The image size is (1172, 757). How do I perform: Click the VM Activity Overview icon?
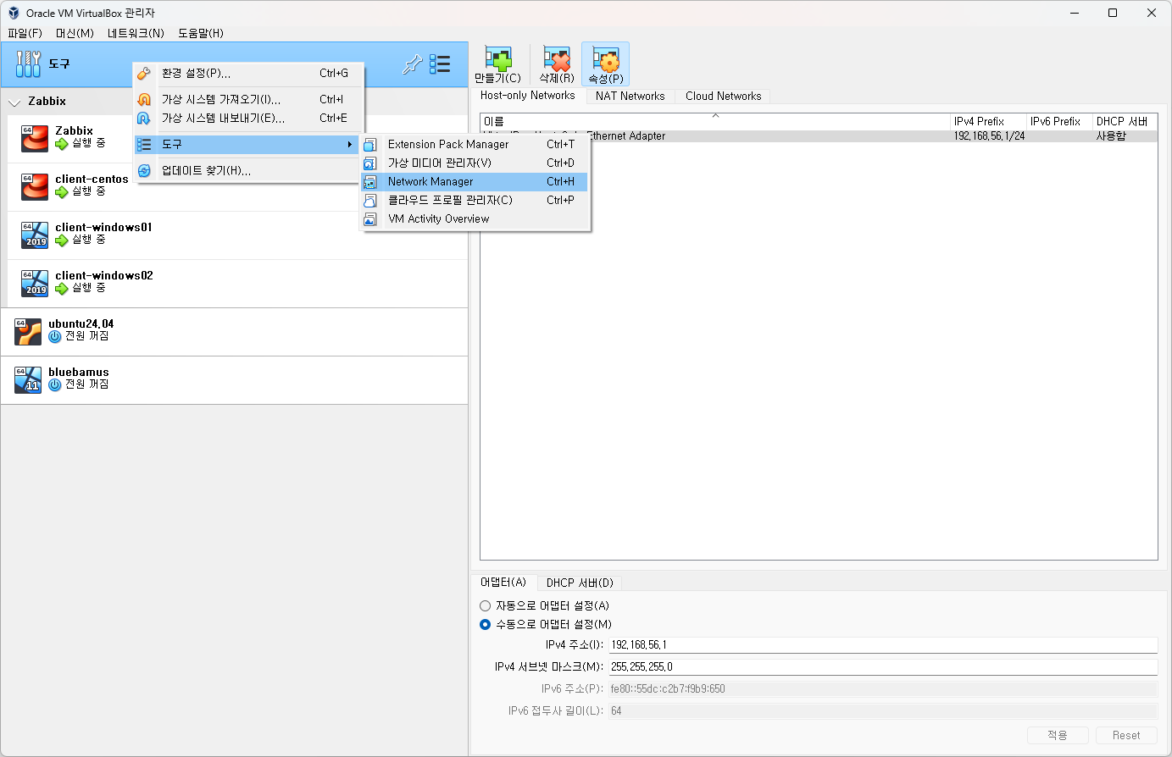pos(370,219)
